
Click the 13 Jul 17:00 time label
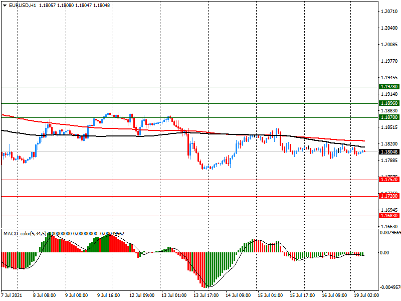pos(208,295)
